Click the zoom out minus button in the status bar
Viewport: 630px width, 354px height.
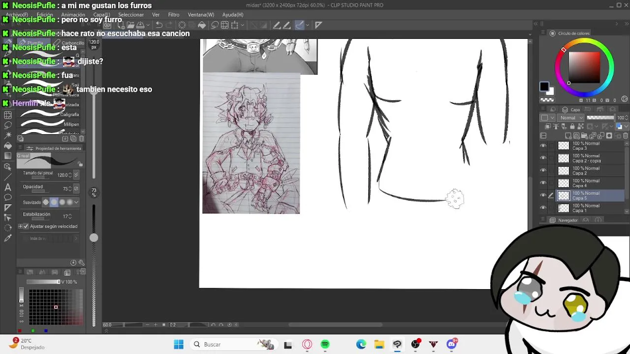click(x=148, y=324)
